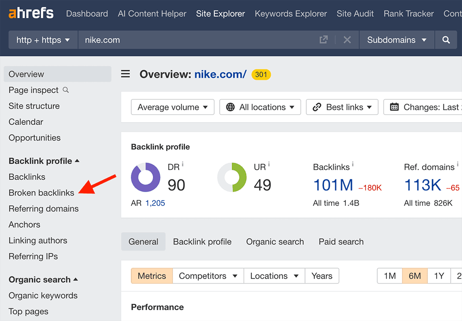This screenshot has width=462, height=321.
Task: Go to Site Explorer
Action: click(220, 14)
